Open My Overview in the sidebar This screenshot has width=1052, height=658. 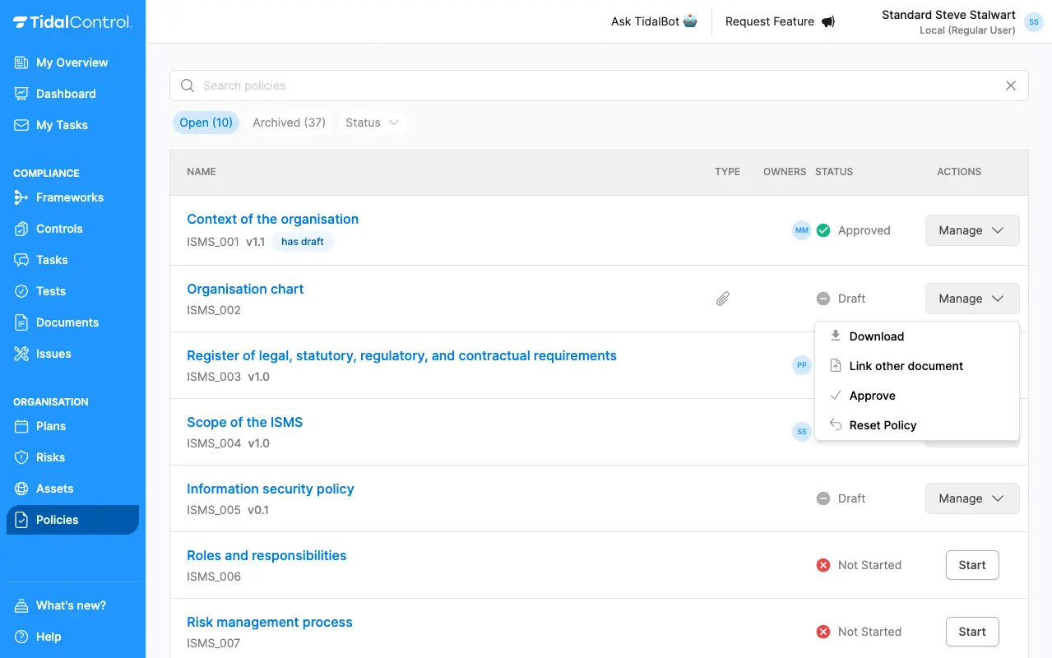(x=72, y=63)
